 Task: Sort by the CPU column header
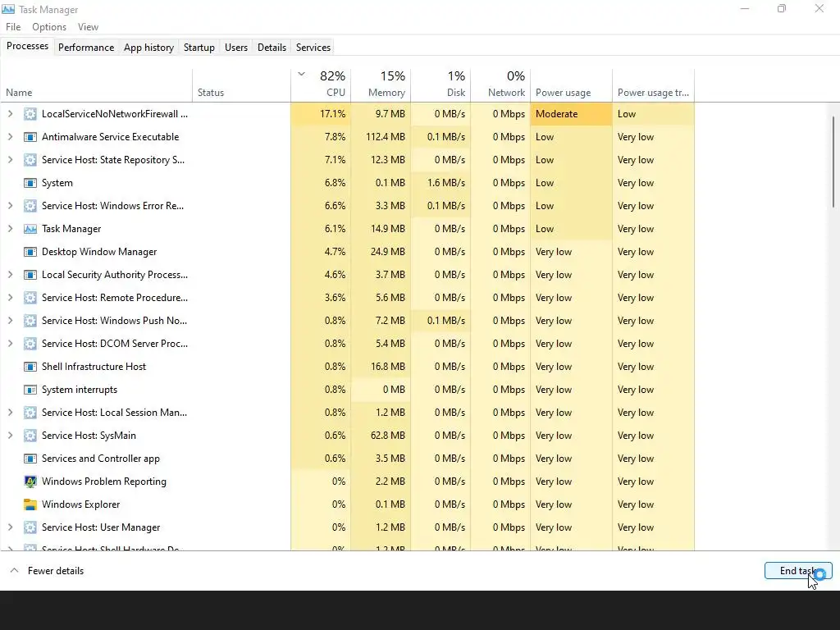(x=321, y=85)
